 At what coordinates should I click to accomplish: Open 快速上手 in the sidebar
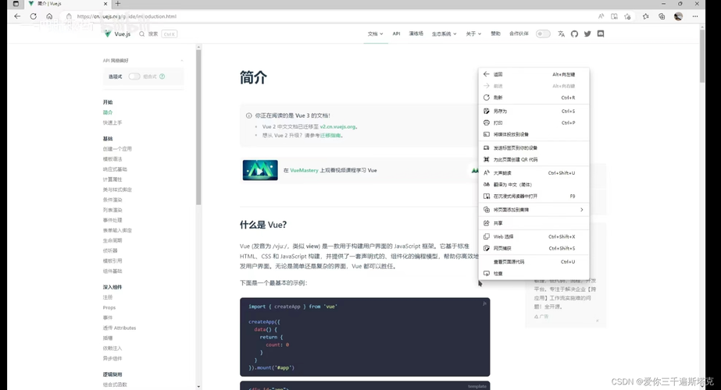coord(112,123)
